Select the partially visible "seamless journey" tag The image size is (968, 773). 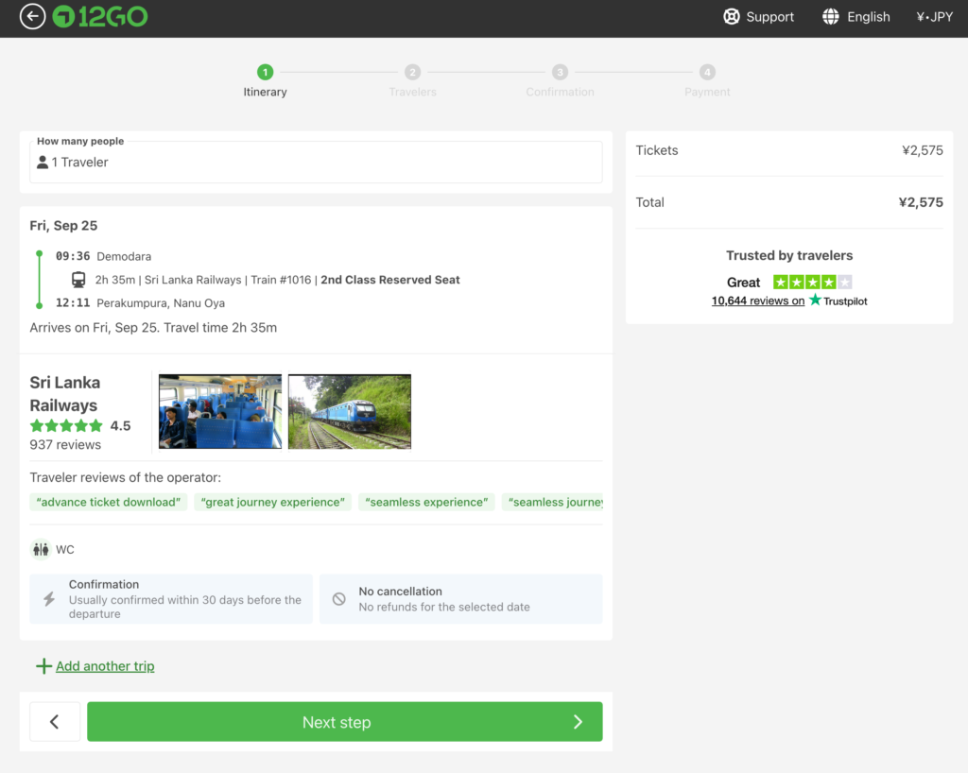tap(552, 502)
